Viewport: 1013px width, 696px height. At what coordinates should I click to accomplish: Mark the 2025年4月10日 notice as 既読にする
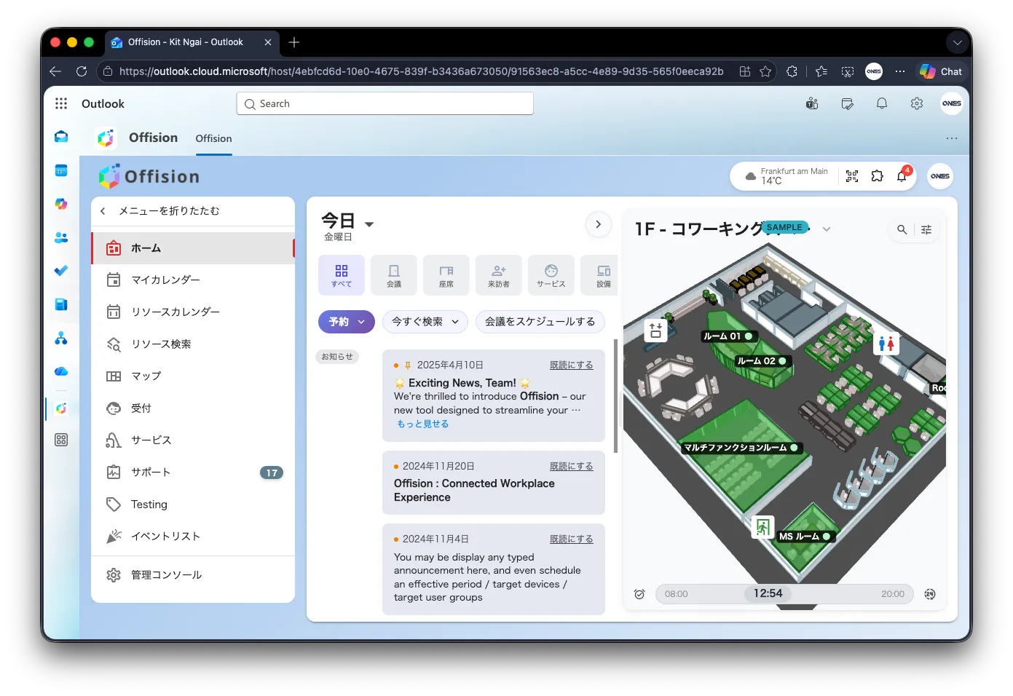tap(571, 365)
